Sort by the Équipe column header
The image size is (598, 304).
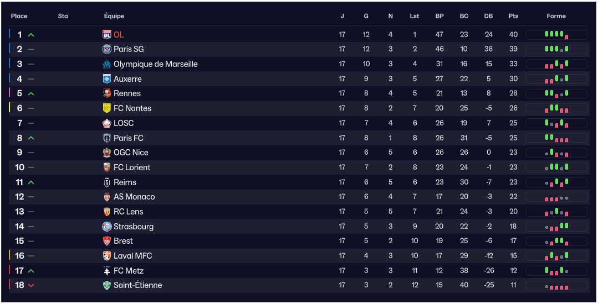[114, 16]
